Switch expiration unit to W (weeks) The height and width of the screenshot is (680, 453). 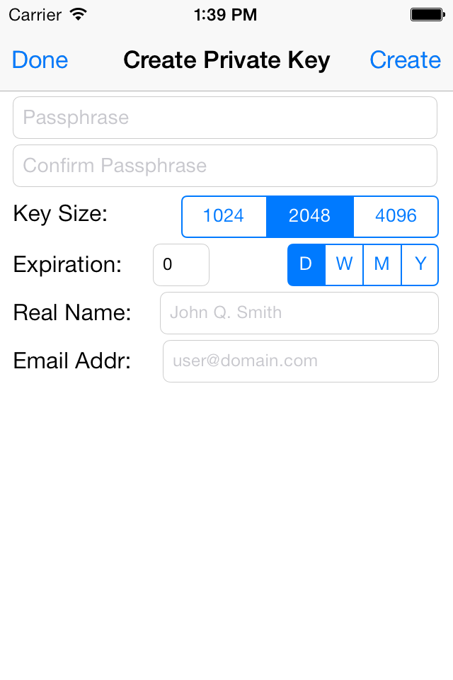pos(344,265)
